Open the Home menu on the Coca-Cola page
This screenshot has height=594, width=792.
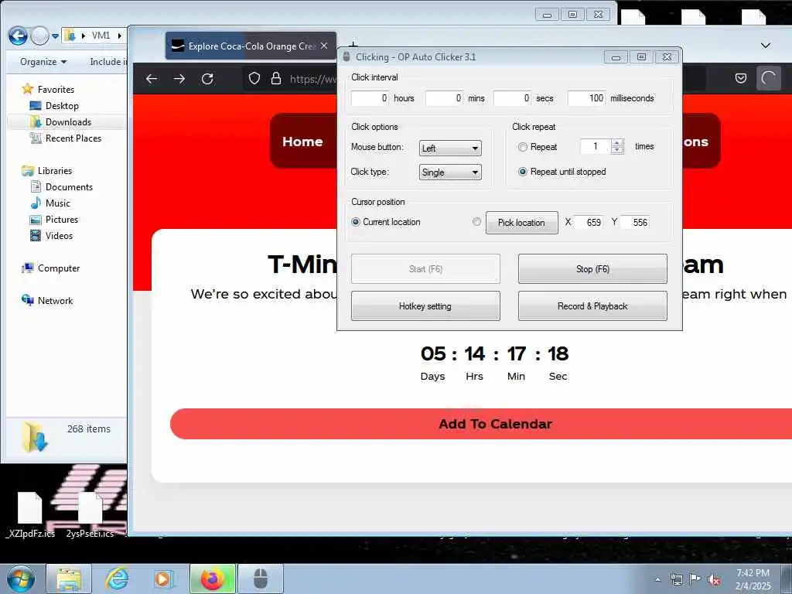click(x=302, y=142)
